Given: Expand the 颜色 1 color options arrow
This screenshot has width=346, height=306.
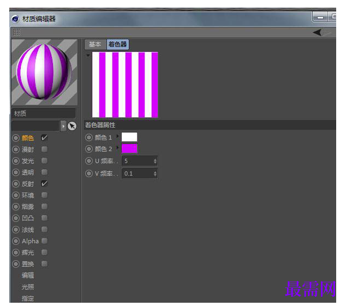Looking at the screenshot, I should (117, 136).
